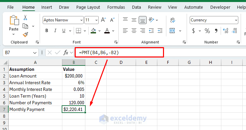Expand underline style options
The width and height of the screenshot is (246, 130).
point(70,31)
